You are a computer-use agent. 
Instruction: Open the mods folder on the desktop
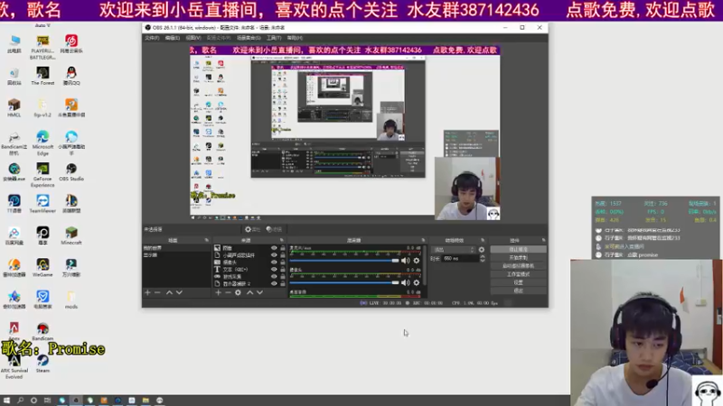pyautogui.click(x=71, y=300)
